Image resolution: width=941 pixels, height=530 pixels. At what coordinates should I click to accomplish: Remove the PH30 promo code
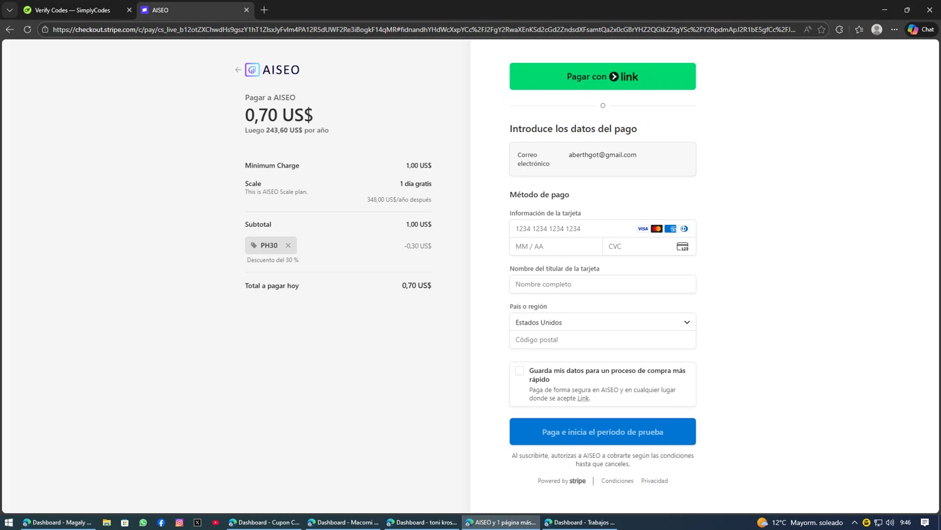tap(288, 246)
